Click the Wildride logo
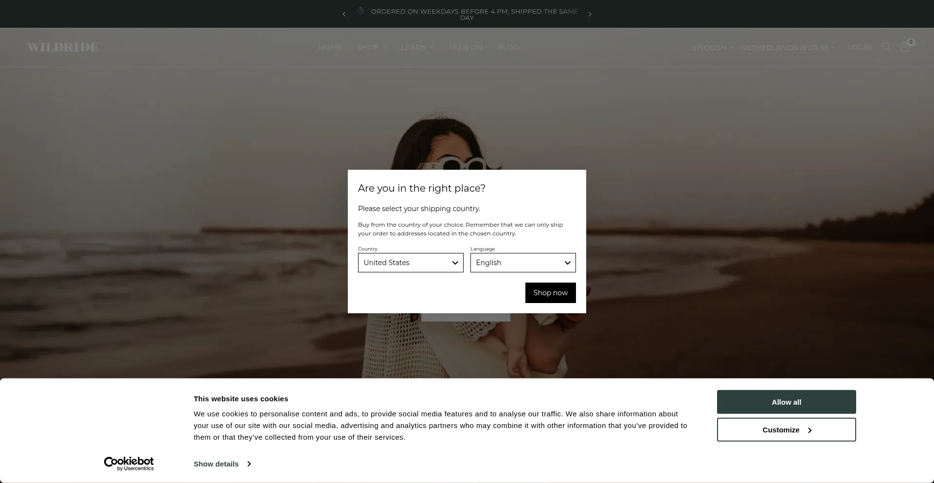Viewport: 934px width, 483px height. 63,47
